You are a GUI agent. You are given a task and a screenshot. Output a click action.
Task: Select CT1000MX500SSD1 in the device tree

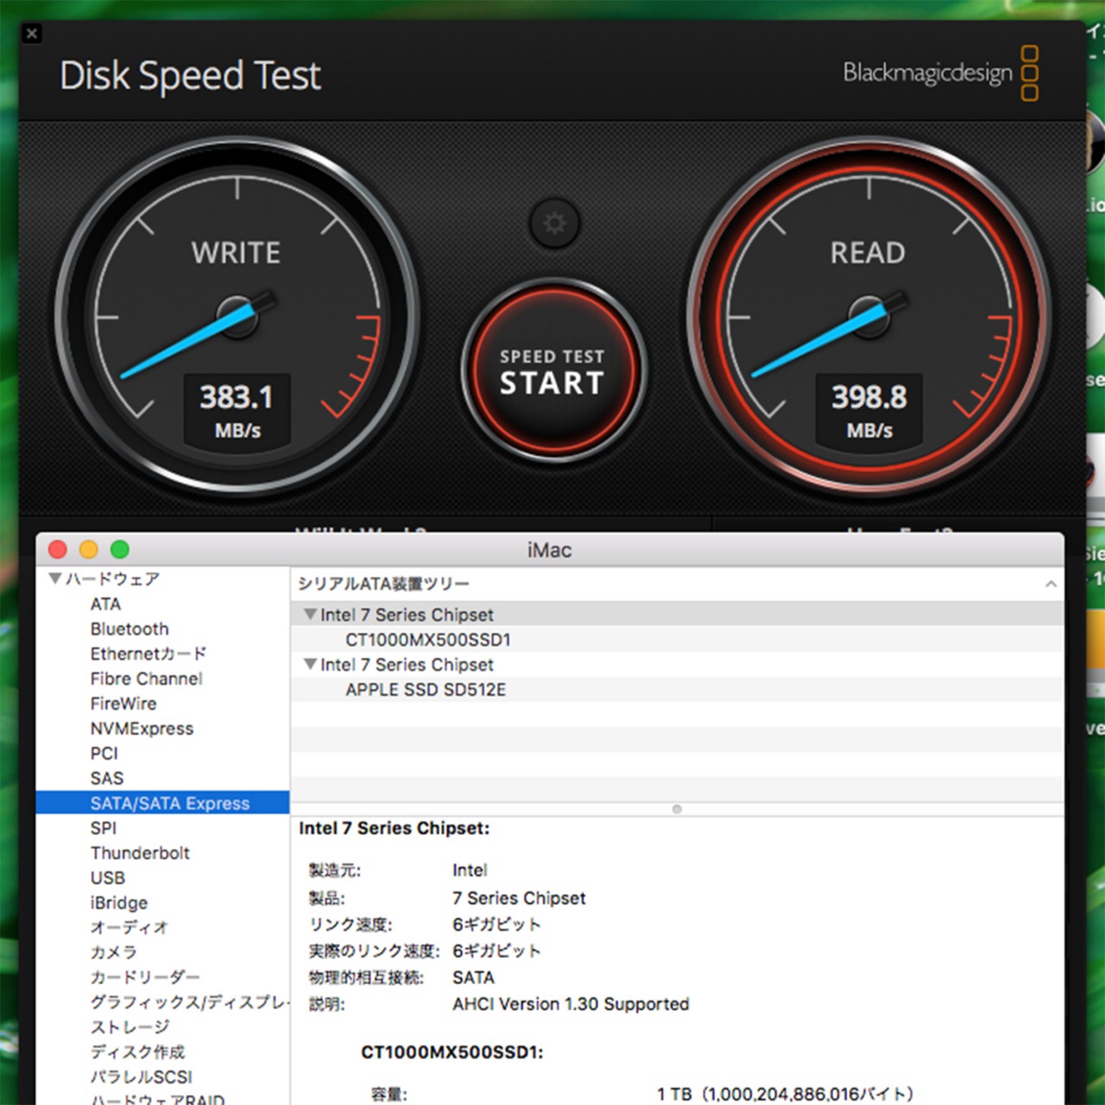428,640
